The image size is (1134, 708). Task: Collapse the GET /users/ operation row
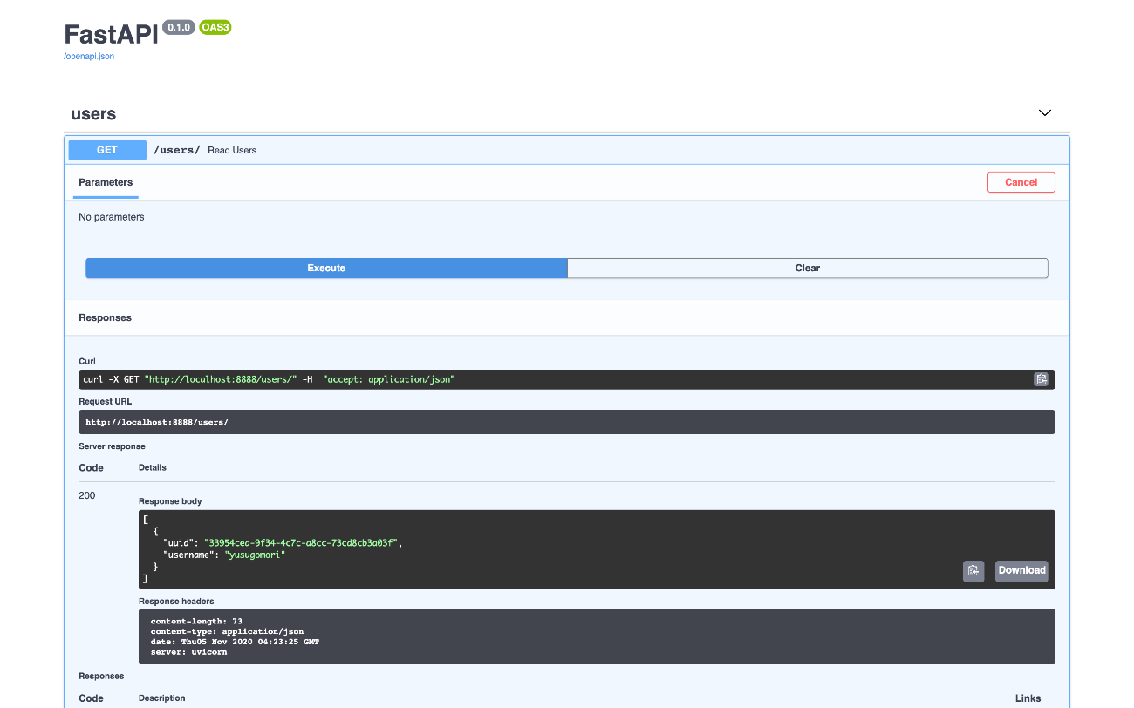pyautogui.click(x=567, y=150)
